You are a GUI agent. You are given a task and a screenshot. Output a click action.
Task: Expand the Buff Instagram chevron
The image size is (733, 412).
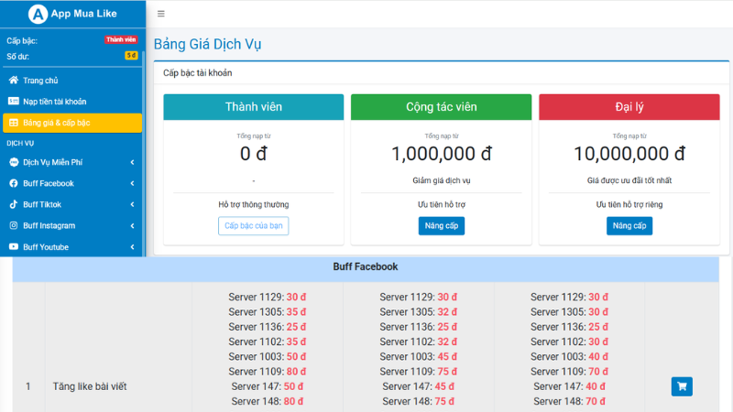pyautogui.click(x=132, y=225)
